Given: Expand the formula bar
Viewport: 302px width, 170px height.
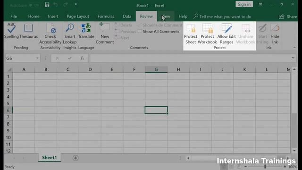Looking at the screenshot, I should click(293, 58).
